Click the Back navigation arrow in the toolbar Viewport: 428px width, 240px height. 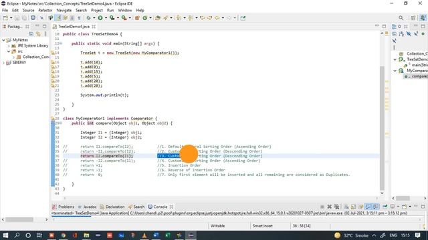(217, 18)
